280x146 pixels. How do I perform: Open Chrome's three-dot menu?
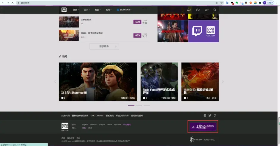point(277,3)
